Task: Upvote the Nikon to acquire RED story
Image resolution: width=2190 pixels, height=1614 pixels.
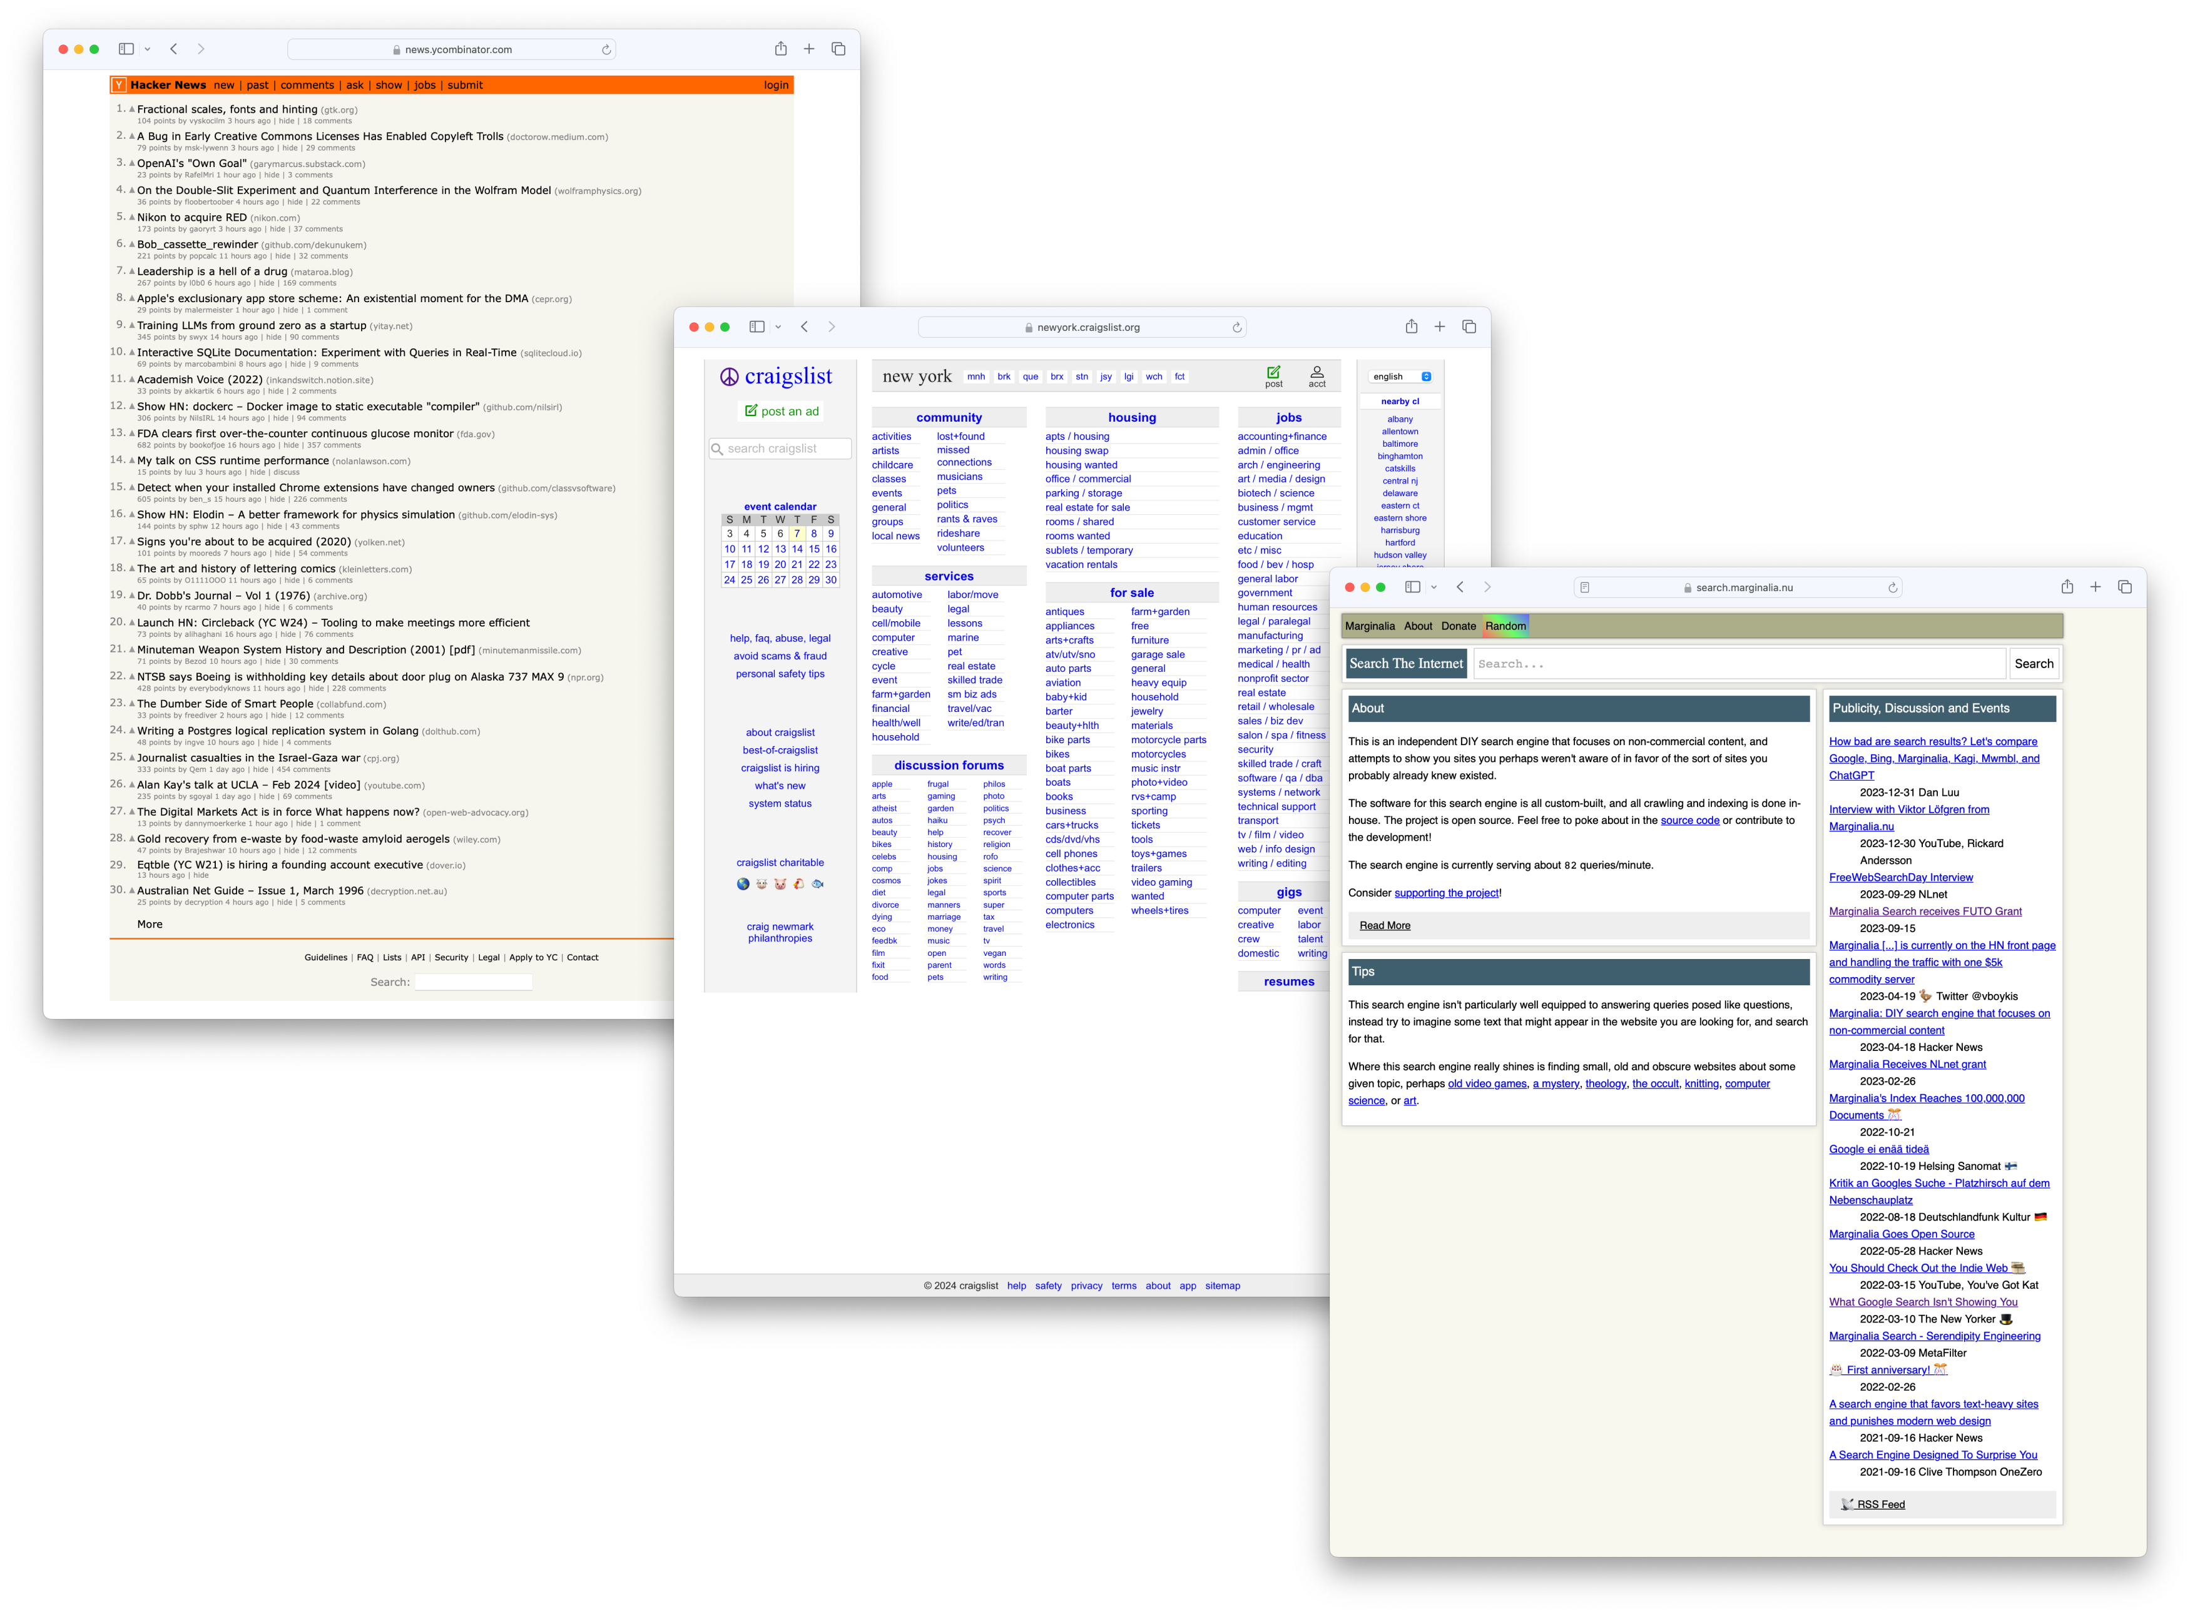Action: (x=132, y=217)
